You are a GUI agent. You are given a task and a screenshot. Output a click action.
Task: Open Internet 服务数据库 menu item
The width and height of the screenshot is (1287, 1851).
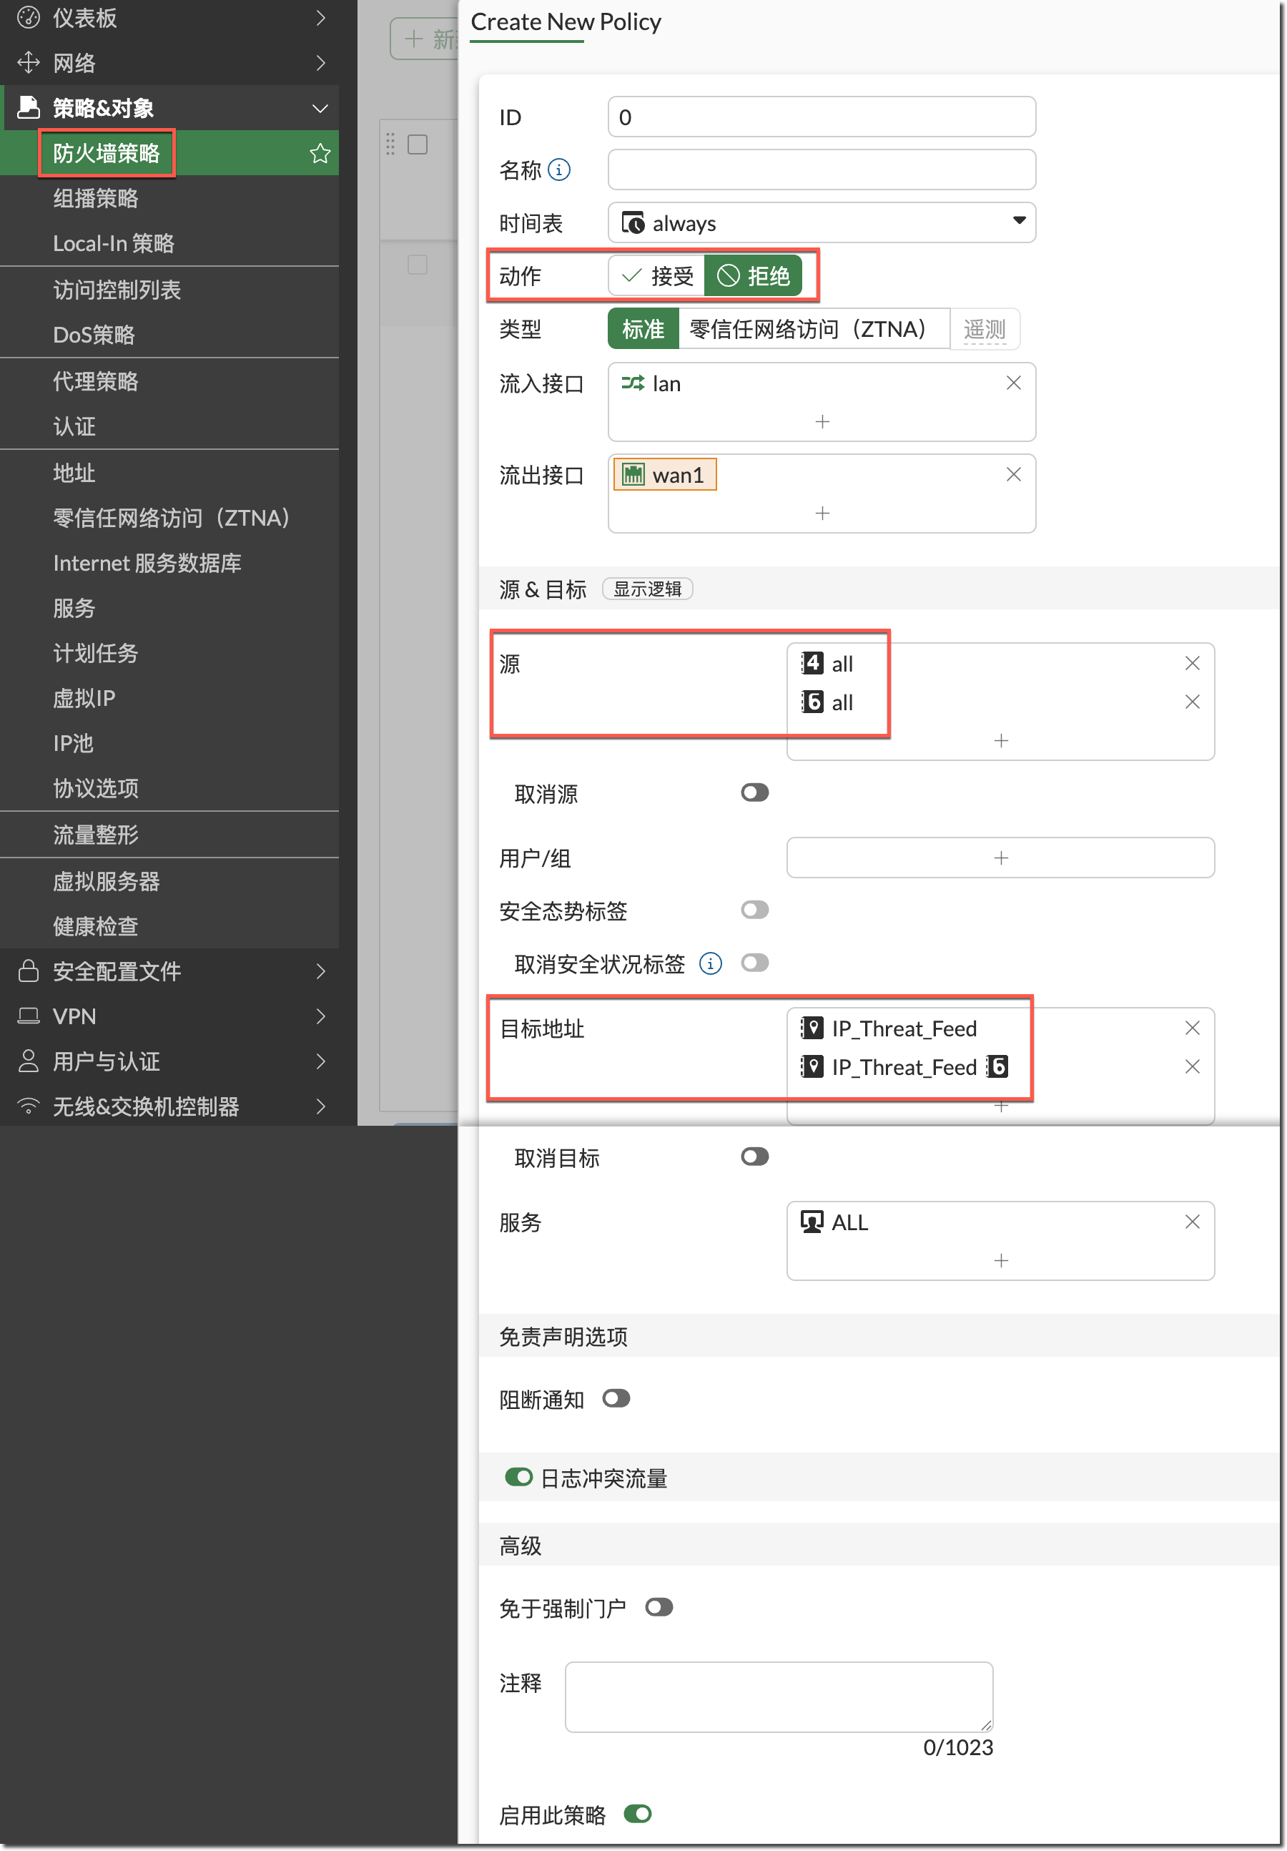pos(147,563)
